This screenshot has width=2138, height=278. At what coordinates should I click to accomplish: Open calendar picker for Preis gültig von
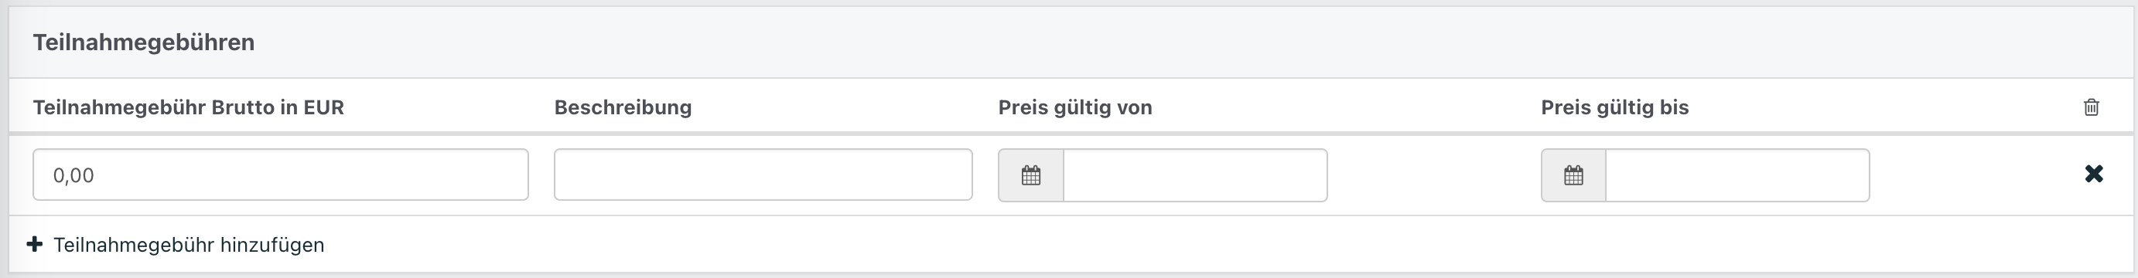click(x=1031, y=175)
